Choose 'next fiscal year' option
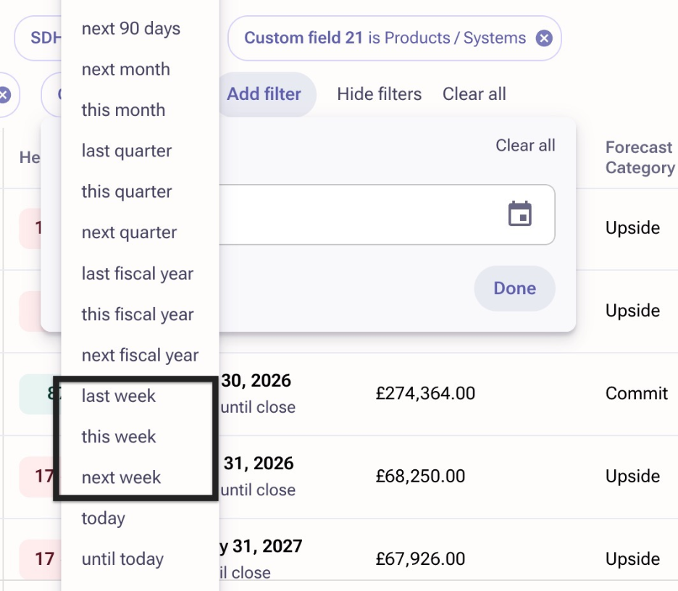This screenshot has width=678, height=591. click(140, 356)
